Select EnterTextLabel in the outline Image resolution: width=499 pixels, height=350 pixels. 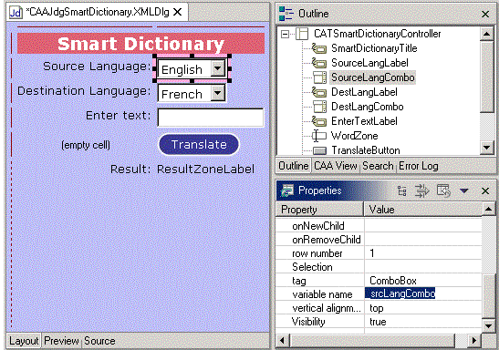coord(364,121)
